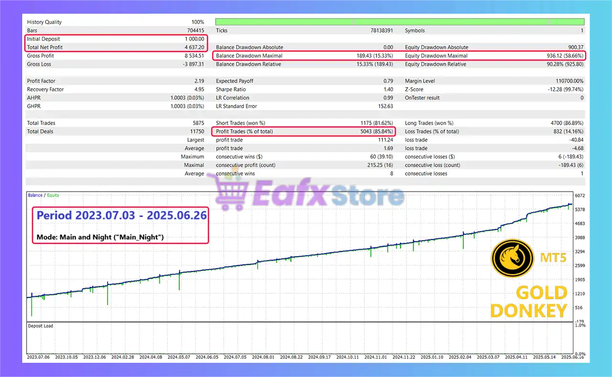
Task: Click the 2024.08.01 date on chart axis
Action: click(x=264, y=356)
